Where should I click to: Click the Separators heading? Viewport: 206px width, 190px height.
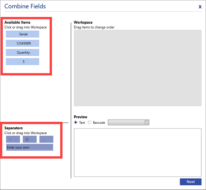coord(13,128)
